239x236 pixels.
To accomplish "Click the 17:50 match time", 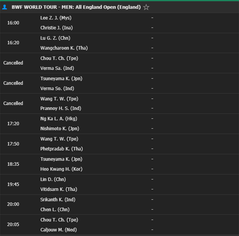I will tap(13, 144).
